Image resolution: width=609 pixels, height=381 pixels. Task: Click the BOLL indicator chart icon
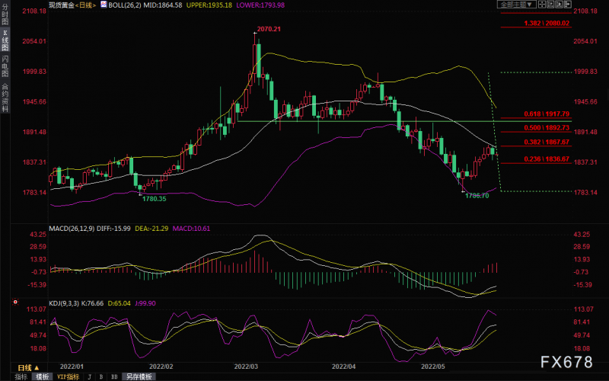coord(104,5)
